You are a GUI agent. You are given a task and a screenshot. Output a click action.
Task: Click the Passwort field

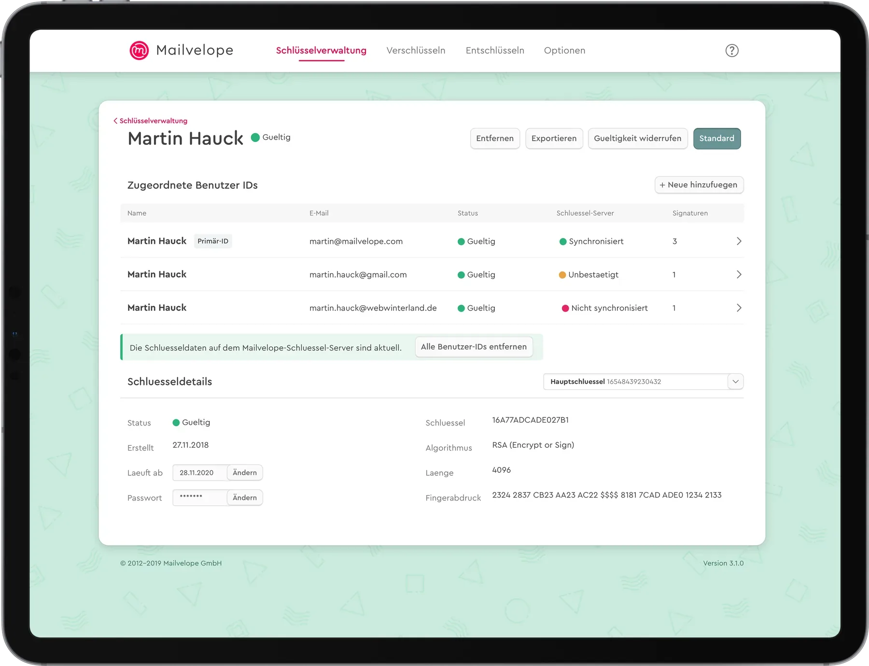click(x=200, y=497)
